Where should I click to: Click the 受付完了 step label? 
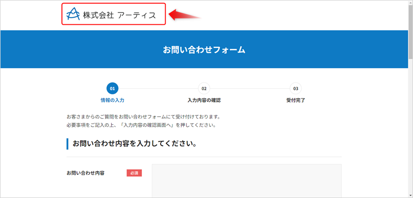coord(295,101)
